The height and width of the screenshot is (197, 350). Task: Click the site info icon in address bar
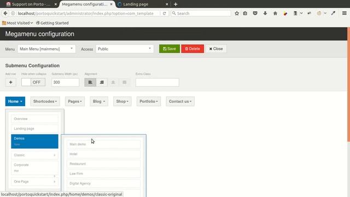pyautogui.click(x=13, y=13)
